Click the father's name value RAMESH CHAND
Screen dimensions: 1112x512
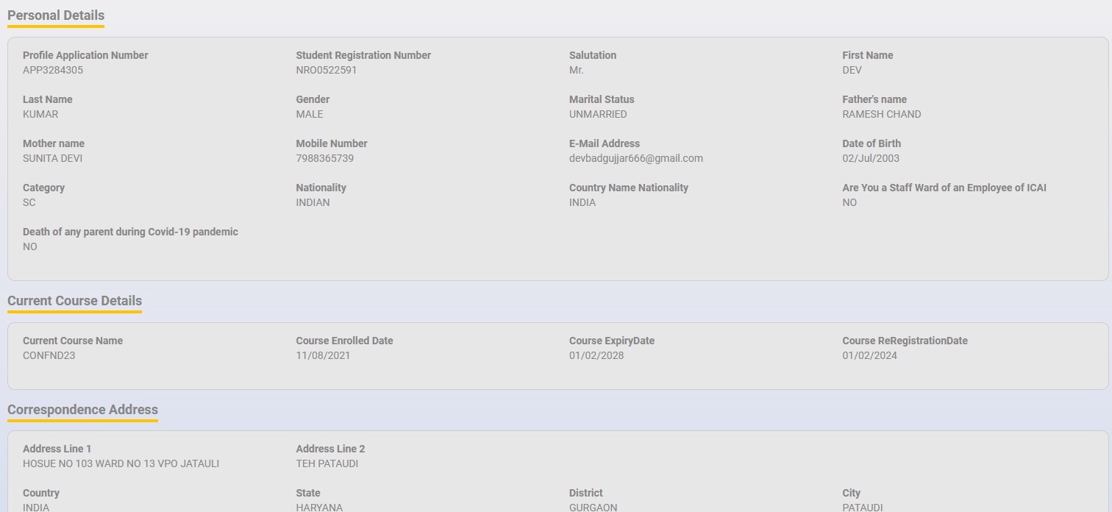881,115
